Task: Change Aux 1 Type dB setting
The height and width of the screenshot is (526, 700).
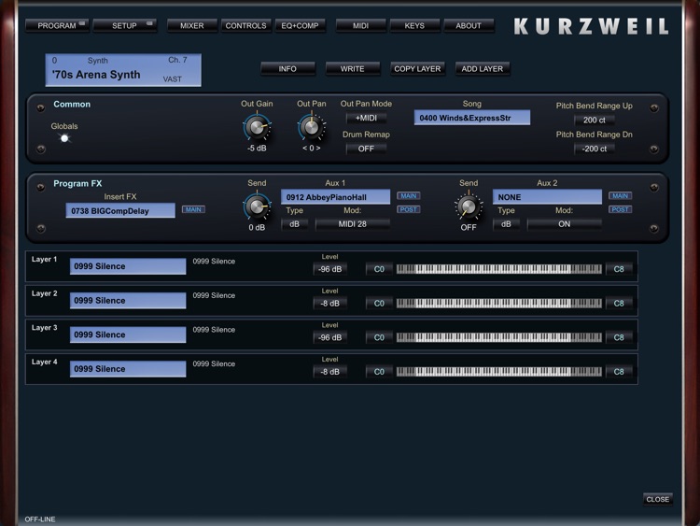Action: [x=294, y=224]
